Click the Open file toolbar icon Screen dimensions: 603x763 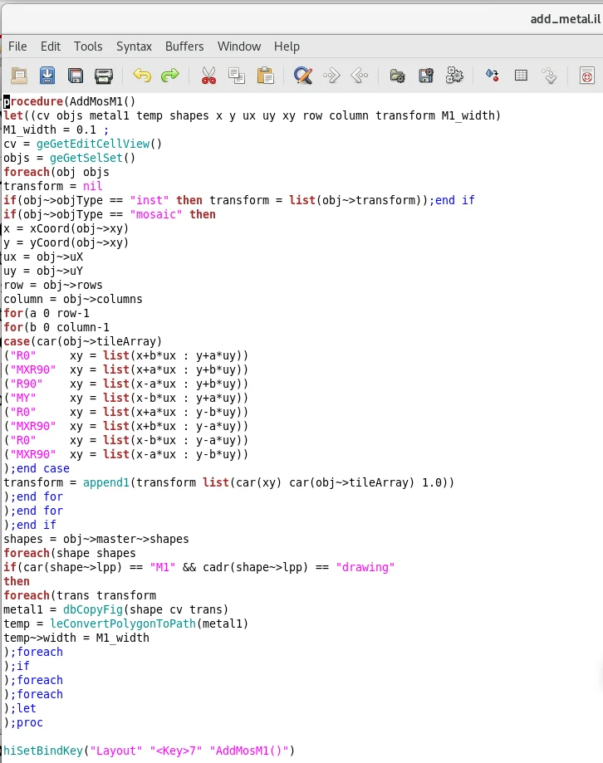[19, 76]
